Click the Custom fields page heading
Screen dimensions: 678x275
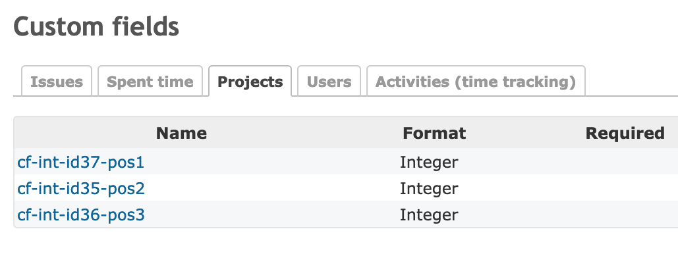96,27
